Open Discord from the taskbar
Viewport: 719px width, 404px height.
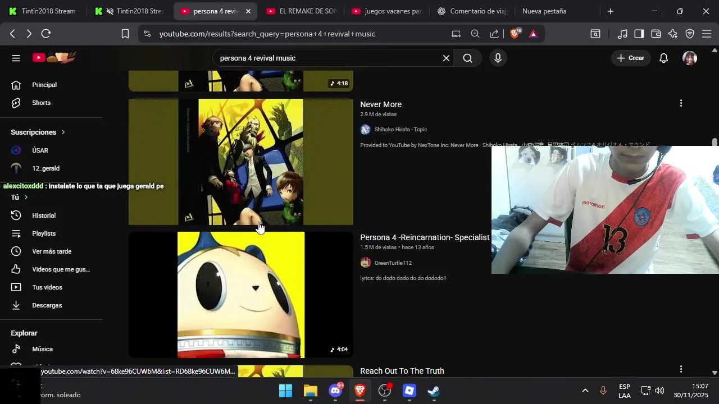[x=336, y=391]
